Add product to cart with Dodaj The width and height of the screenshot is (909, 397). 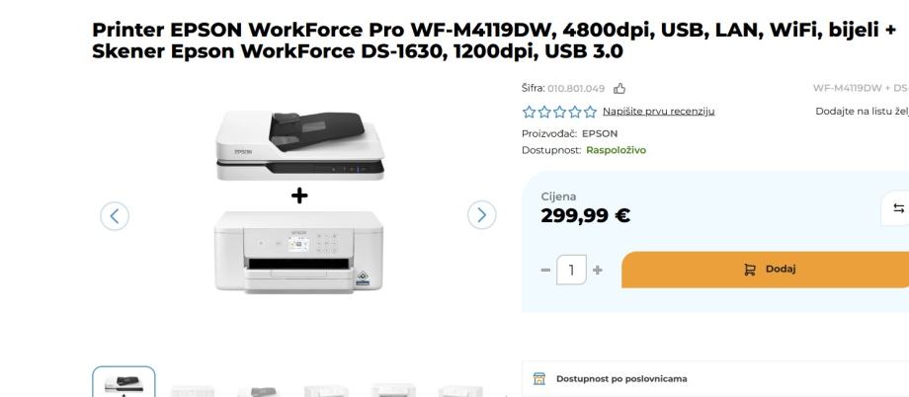pyautogui.click(x=765, y=270)
